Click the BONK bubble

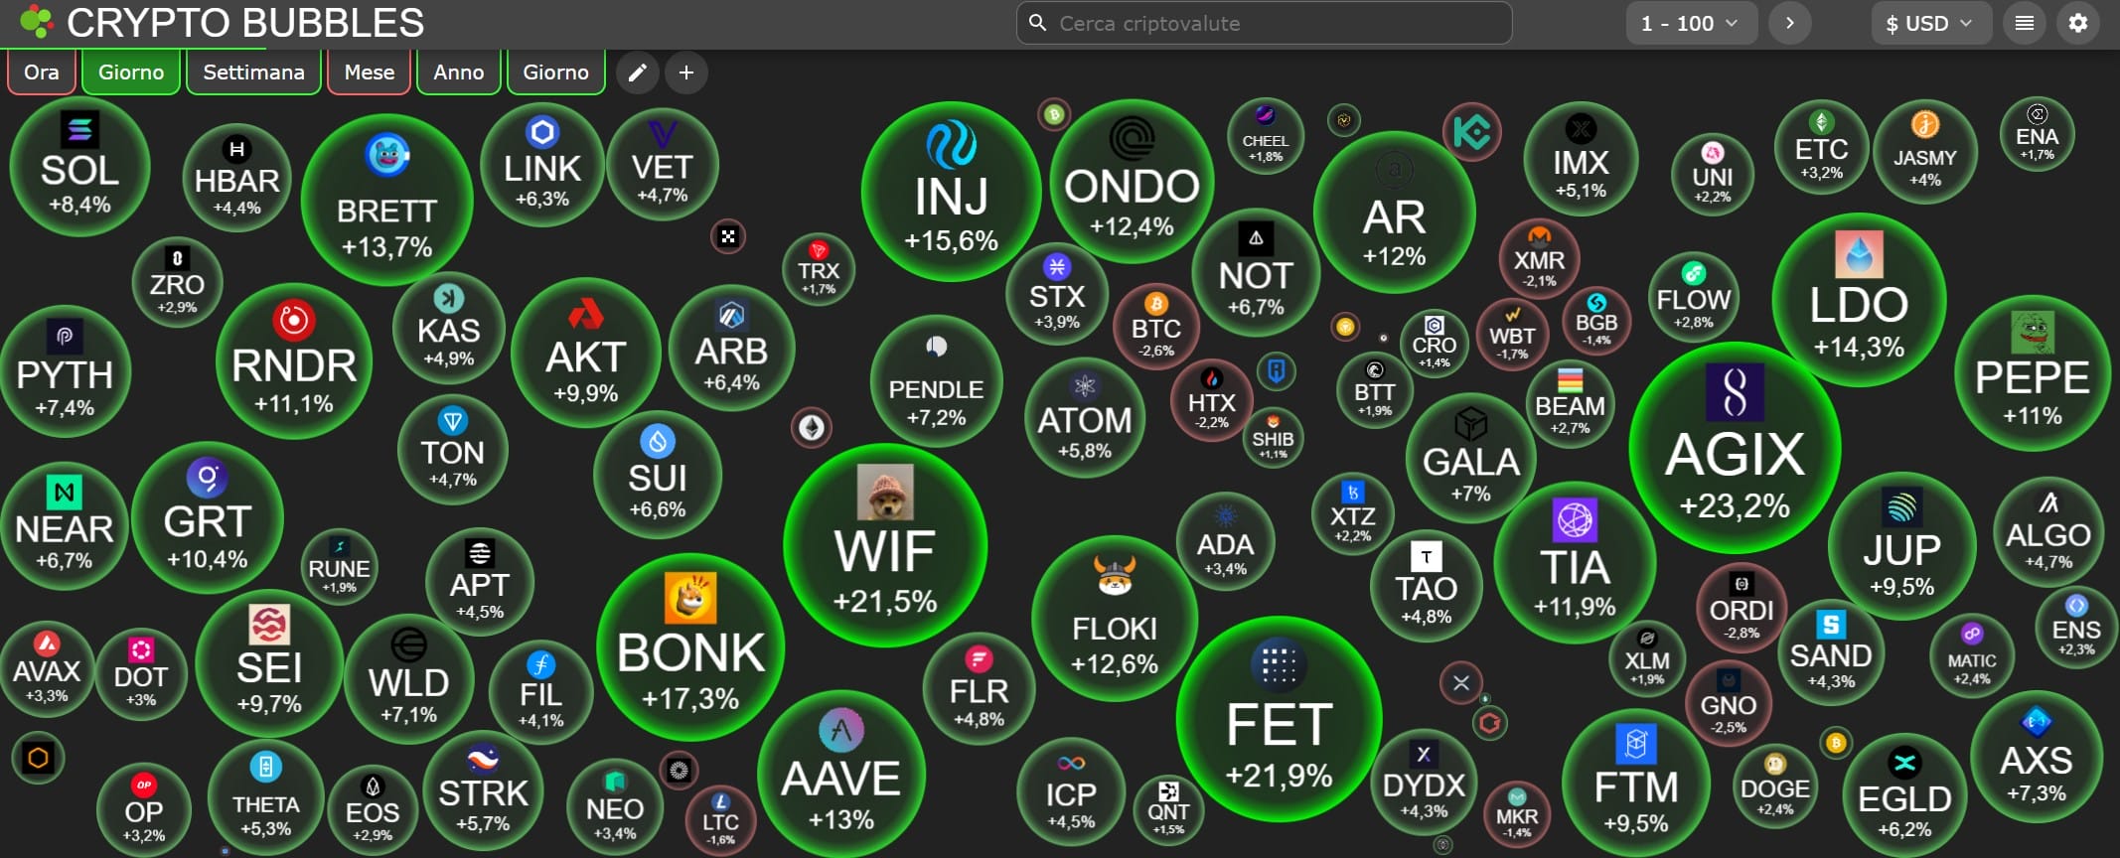click(x=690, y=647)
